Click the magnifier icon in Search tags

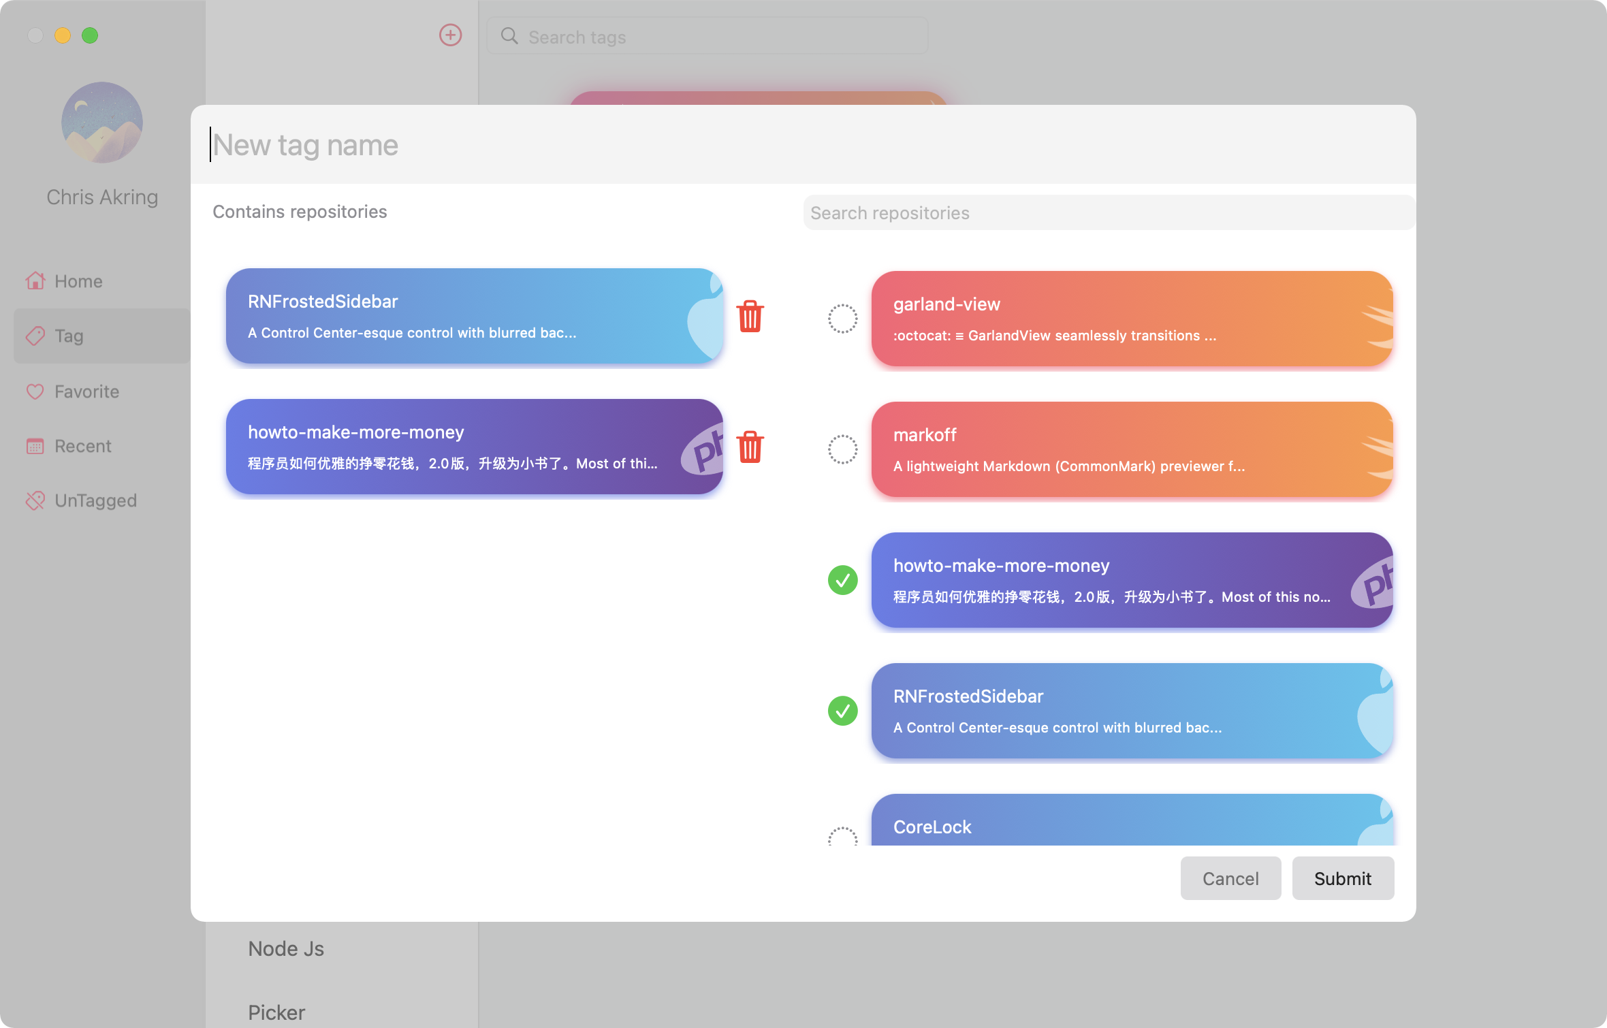[x=509, y=36]
